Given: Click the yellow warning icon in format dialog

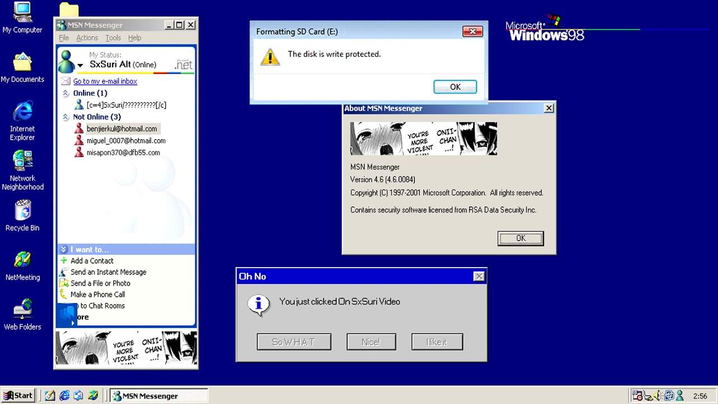Looking at the screenshot, I should point(270,57).
